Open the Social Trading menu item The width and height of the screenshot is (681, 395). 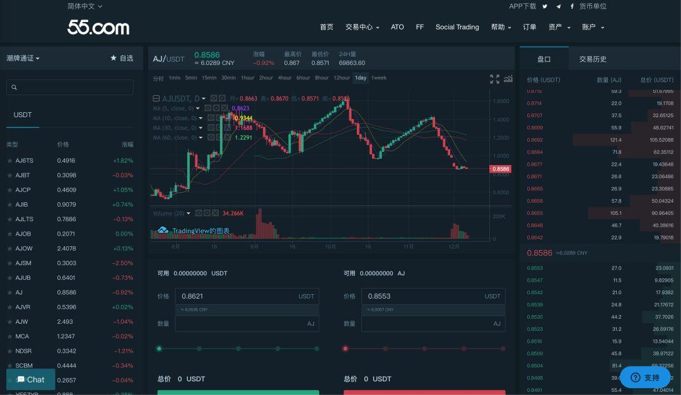click(x=457, y=27)
